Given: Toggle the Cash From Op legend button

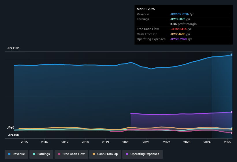Looking at the screenshot, I should 105,154.
